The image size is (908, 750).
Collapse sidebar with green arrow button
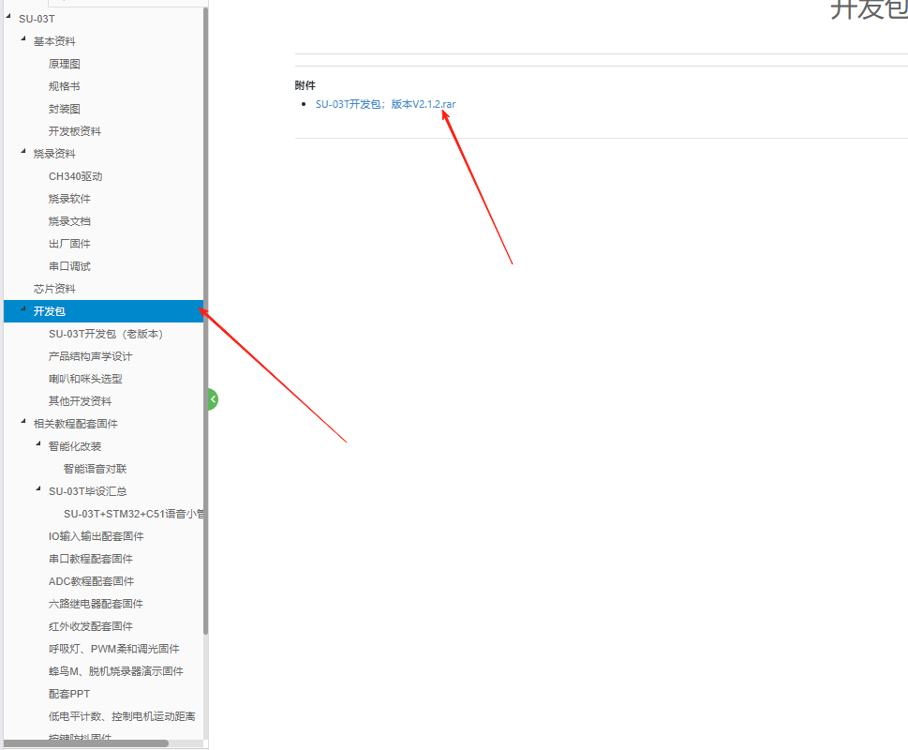pos(213,399)
